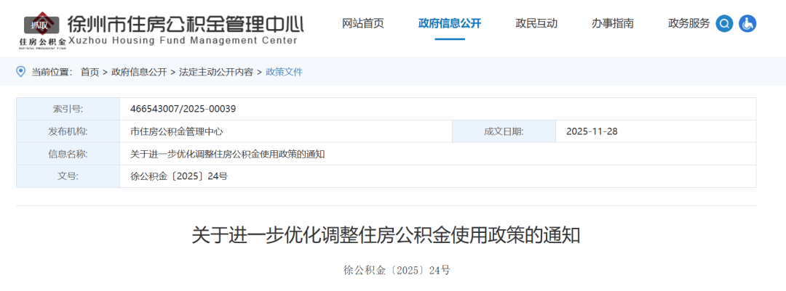Image resolution: width=786 pixels, height=291 pixels.
Task: Open the 办事指南 navigation item
Action: [x=612, y=23]
